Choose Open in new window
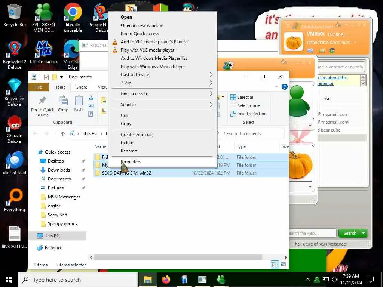The height and width of the screenshot is (287, 383). pos(162,25)
